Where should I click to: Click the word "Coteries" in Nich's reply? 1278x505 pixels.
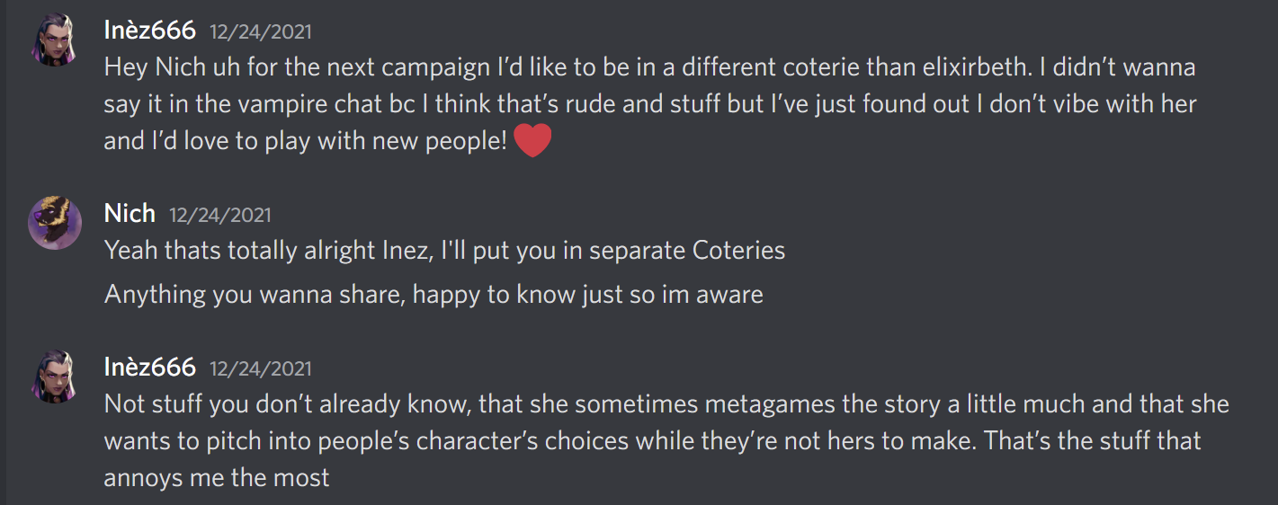pyautogui.click(x=738, y=250)
